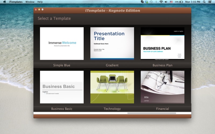
Task: Click the blue sync menu bar icon
Action: coord(146,2)
